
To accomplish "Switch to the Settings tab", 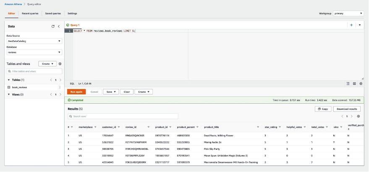I will point(72,13).
